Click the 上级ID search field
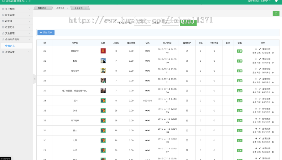 pos(170,23)
